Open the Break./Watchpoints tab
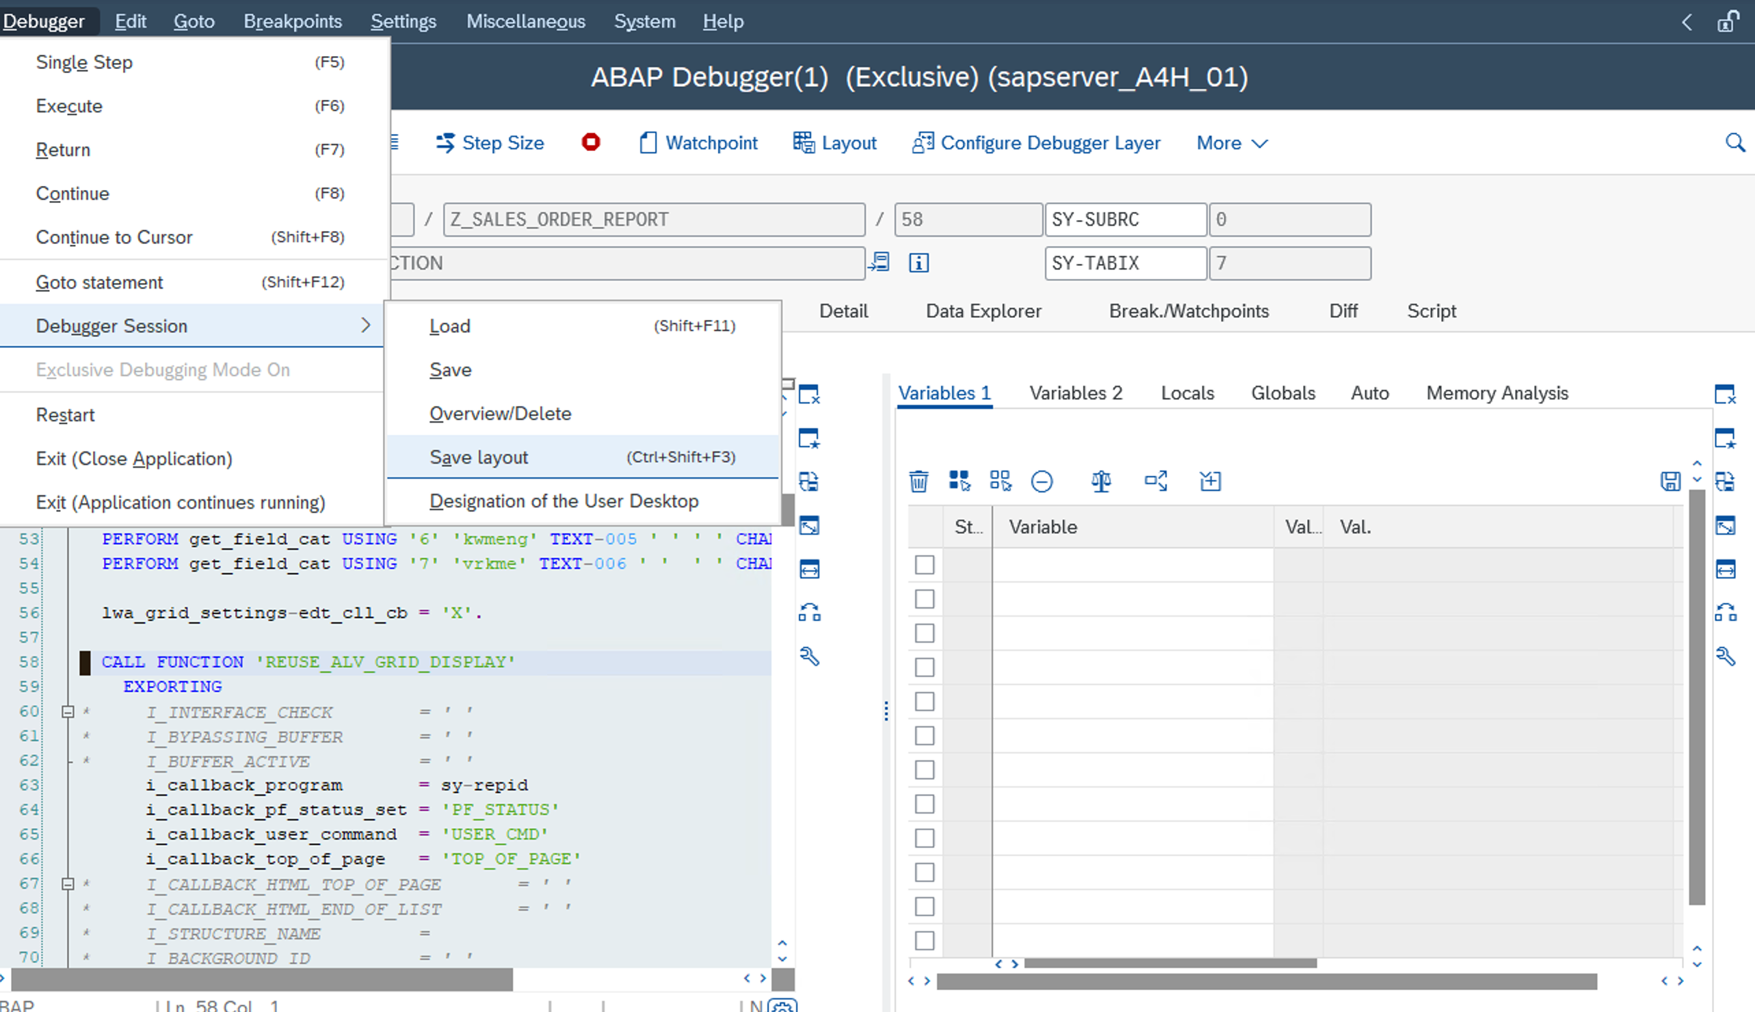This screenshot has width=1755, height=1012. point(1189,310)
